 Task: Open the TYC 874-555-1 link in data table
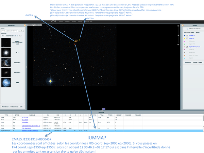point(26,128)
